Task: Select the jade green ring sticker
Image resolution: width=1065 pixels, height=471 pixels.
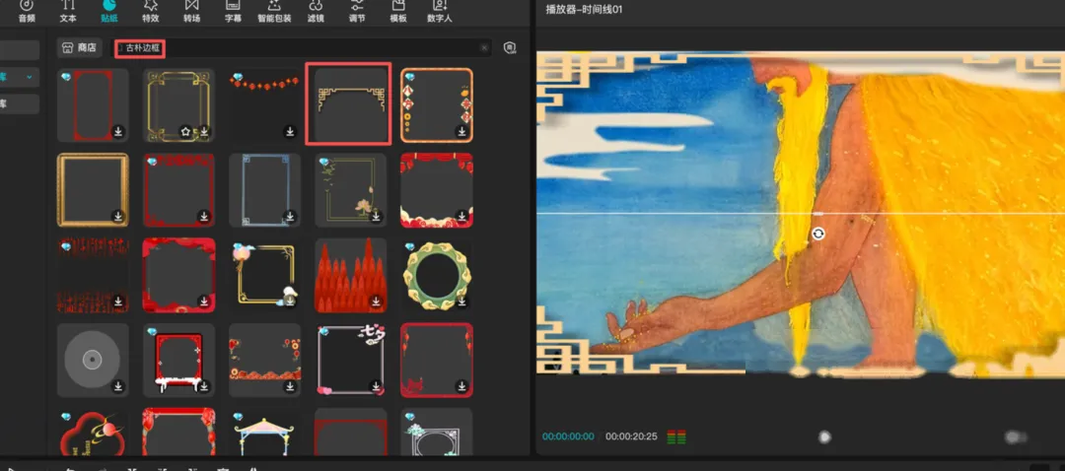Action: coord(437,275)
